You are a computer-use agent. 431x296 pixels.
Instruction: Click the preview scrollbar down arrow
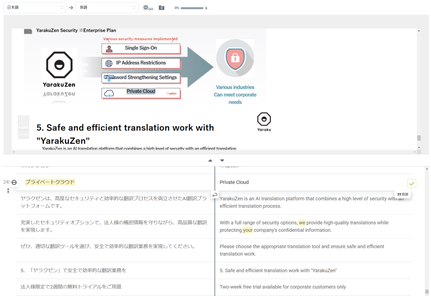[x=419, y=147]
